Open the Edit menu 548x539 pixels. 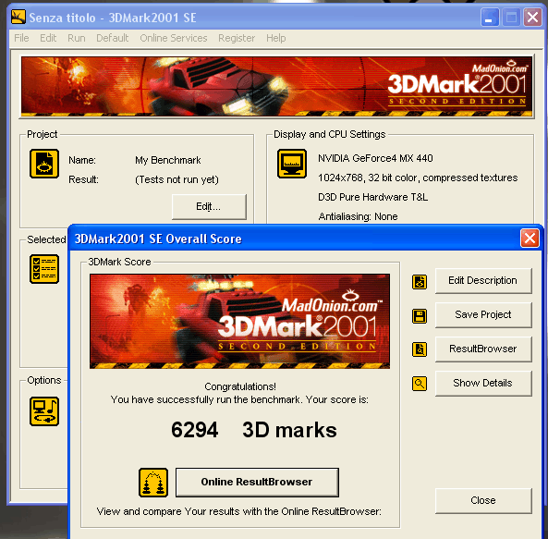tap(48, 38)
